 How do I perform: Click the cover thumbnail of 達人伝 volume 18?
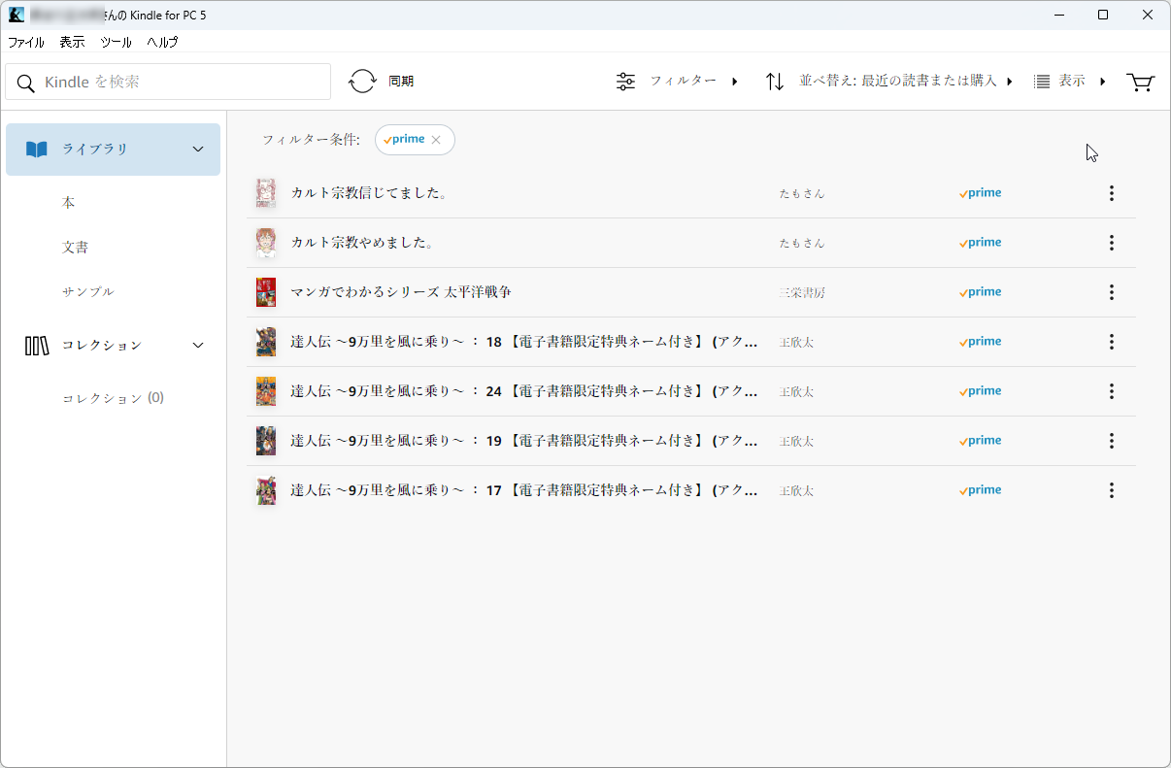click(x=265, y=342)
